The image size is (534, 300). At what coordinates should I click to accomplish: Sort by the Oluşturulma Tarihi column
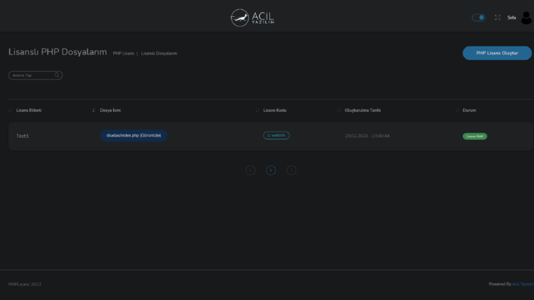coord(362,110)
